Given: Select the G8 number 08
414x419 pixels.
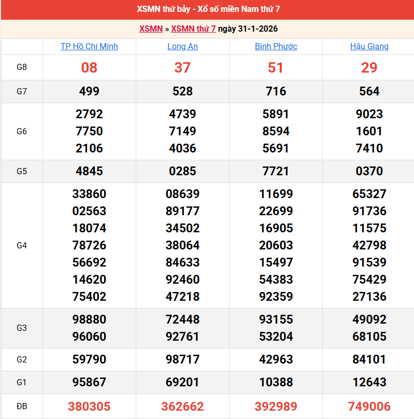Looking at the screenshot, I should pyautogui.click(x=89, y=67).
